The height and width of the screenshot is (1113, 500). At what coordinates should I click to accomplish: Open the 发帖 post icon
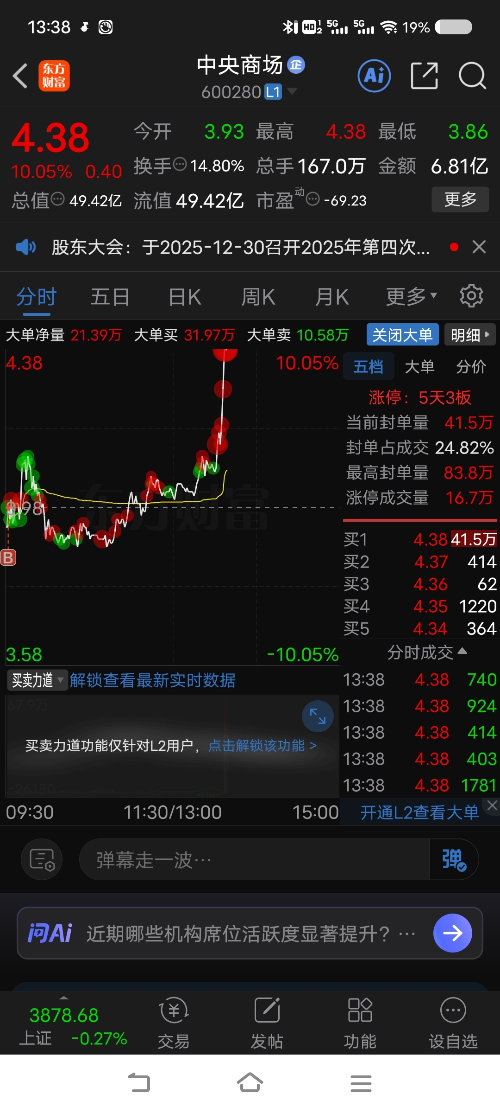tap(267, 1023)
